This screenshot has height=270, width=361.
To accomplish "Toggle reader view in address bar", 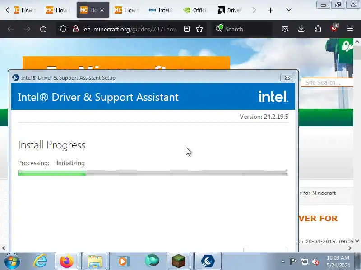I will (187, 29).
